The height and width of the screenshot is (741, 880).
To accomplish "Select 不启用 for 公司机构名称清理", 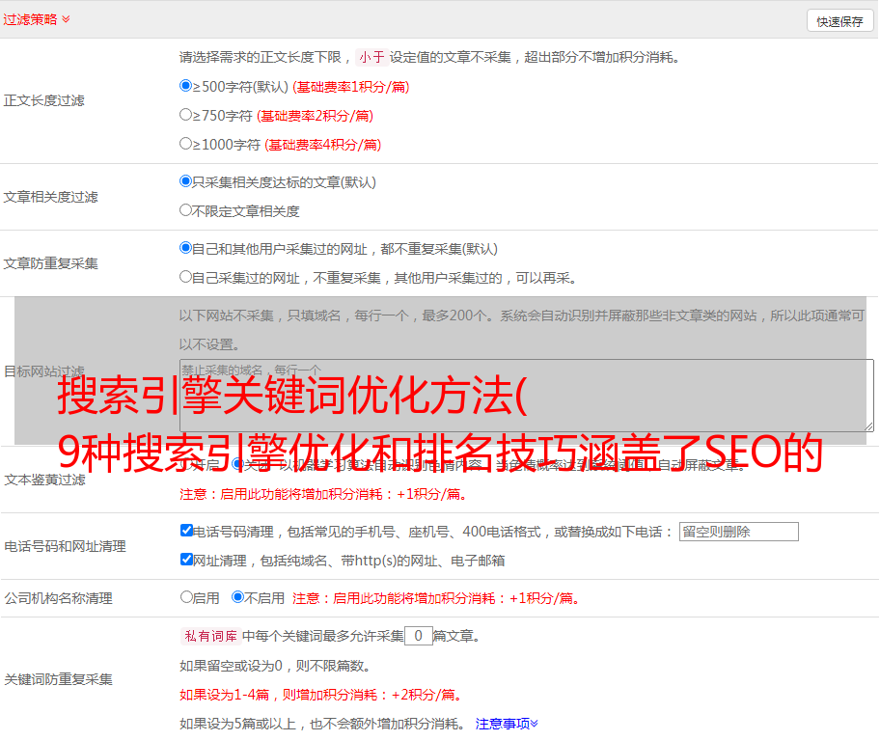I will point(237,597).
